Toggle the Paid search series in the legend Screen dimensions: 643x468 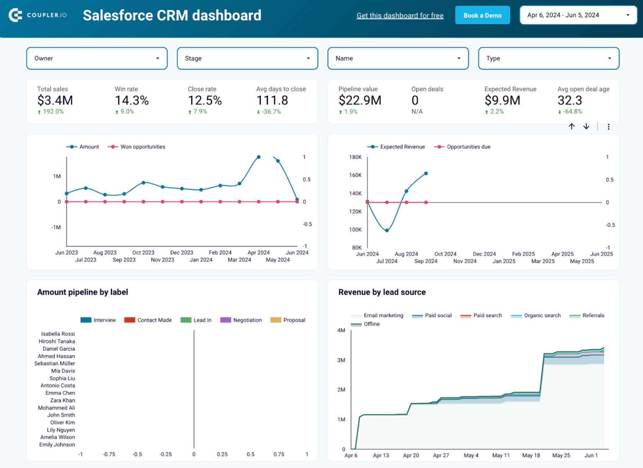(x=481, y=315)
